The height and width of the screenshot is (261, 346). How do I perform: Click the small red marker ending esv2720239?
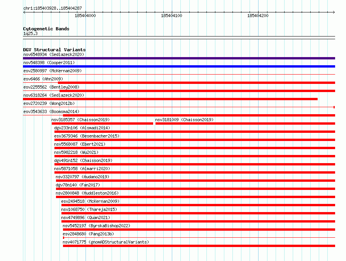click(334, 107)
